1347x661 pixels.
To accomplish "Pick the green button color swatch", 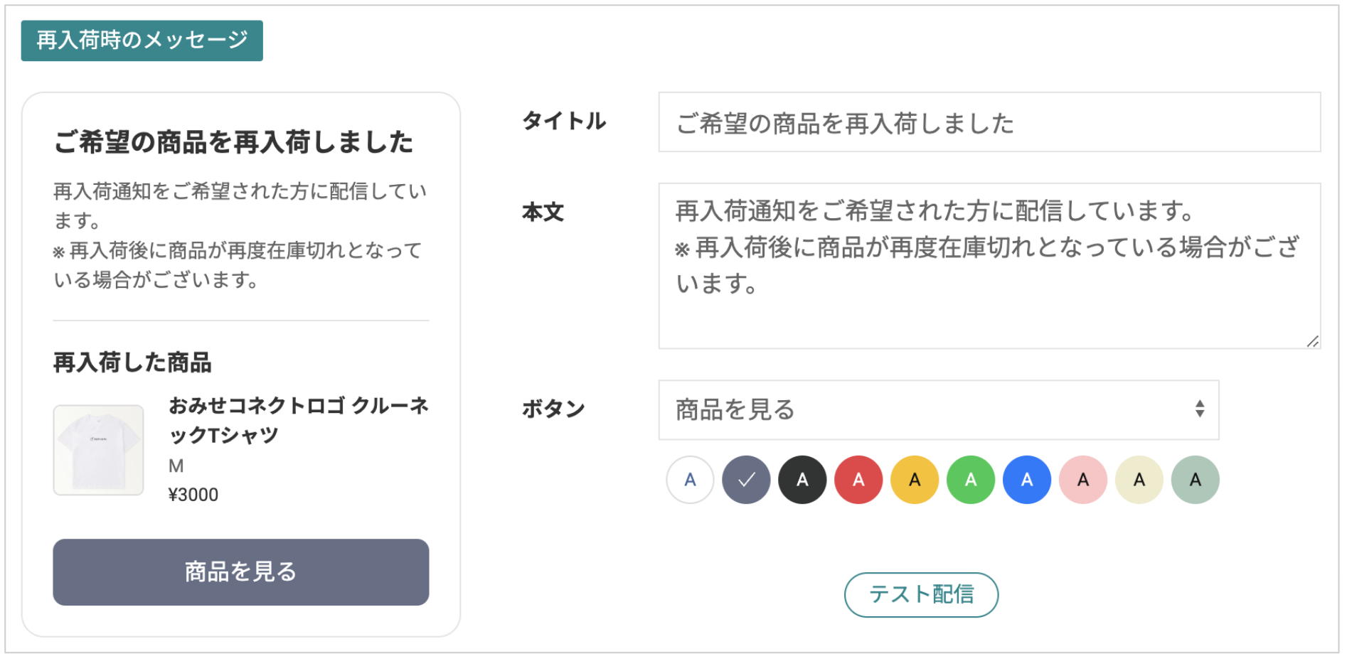I will pyautogui.click(x=971, y=480).
